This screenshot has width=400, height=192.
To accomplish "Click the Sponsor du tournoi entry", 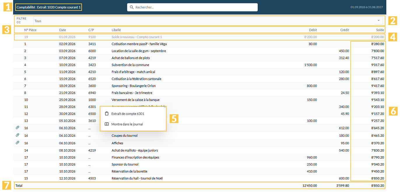I will tap(125, 164).
